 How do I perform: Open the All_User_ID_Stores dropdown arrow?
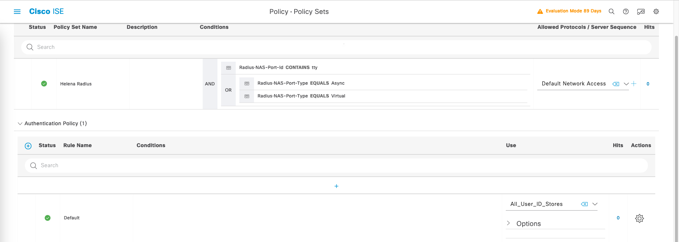pyautogui.click(x=595, y=204)
